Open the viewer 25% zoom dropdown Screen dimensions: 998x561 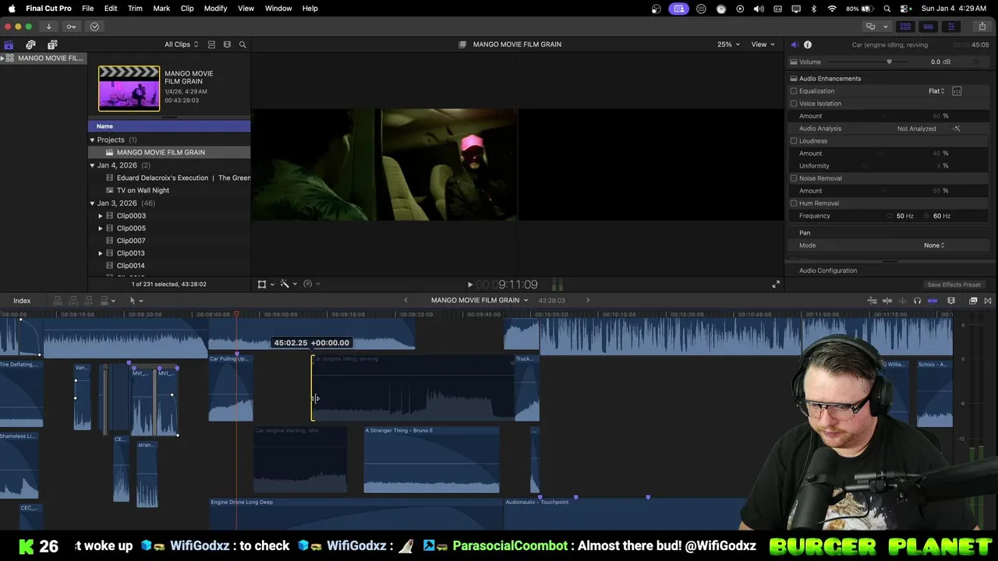click(x=729, y=44)
